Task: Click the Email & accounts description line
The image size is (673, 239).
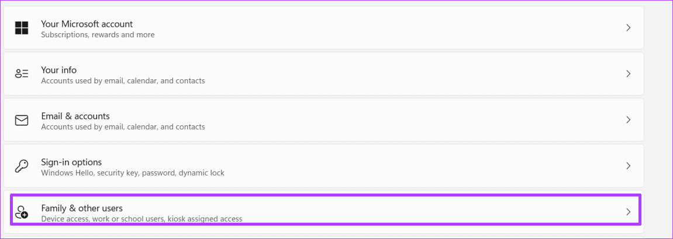Action: coord(123,127)
